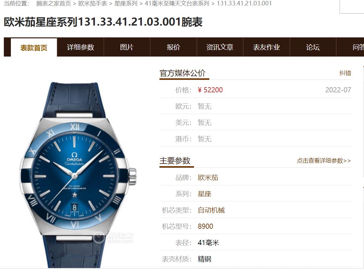The width and height of the screenshot is (364, 269).
Task: Click the blue Omega watch image
Action: click(78, 175)
